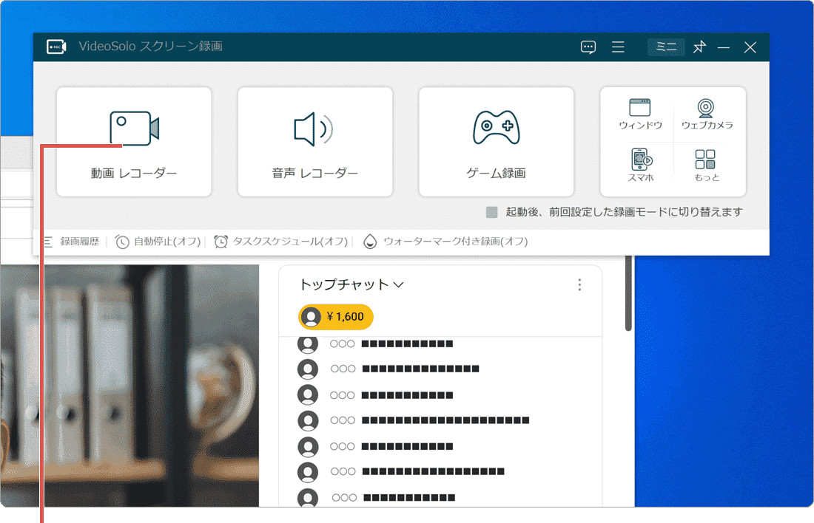The width and height of the screenshot is (814, 523).
Task: Open タスクスケジュール task scheduler
Action: click(280, 241)
